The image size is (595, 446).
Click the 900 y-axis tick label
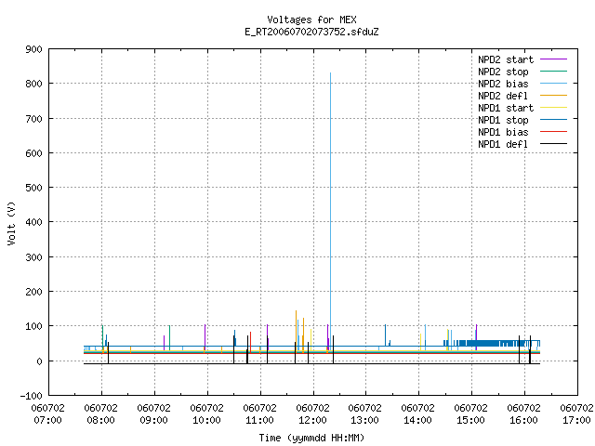pyautogui.click(x=33, y=49)
